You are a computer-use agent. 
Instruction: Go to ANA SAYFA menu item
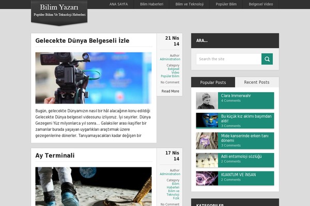119,4
